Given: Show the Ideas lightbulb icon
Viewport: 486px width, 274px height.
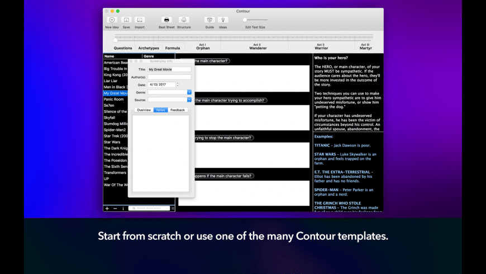Looking at the screenshot, I should (x=223, y=20).
